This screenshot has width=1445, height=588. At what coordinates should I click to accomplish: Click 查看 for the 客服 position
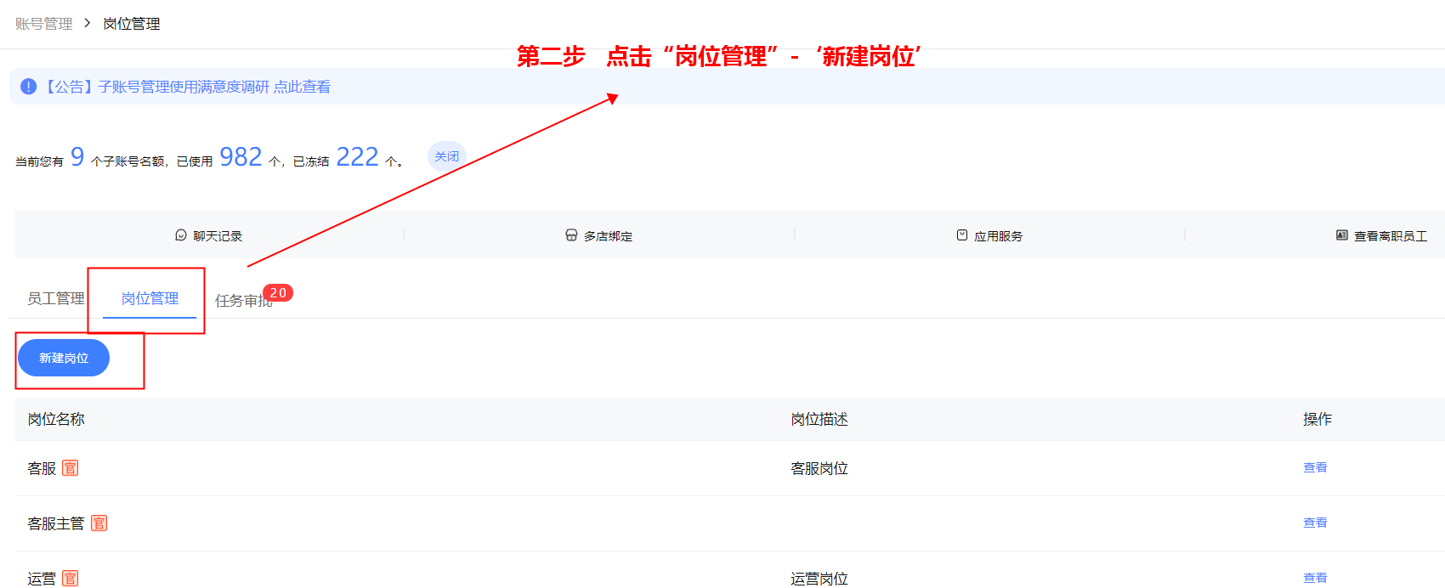coord(1315,467)
